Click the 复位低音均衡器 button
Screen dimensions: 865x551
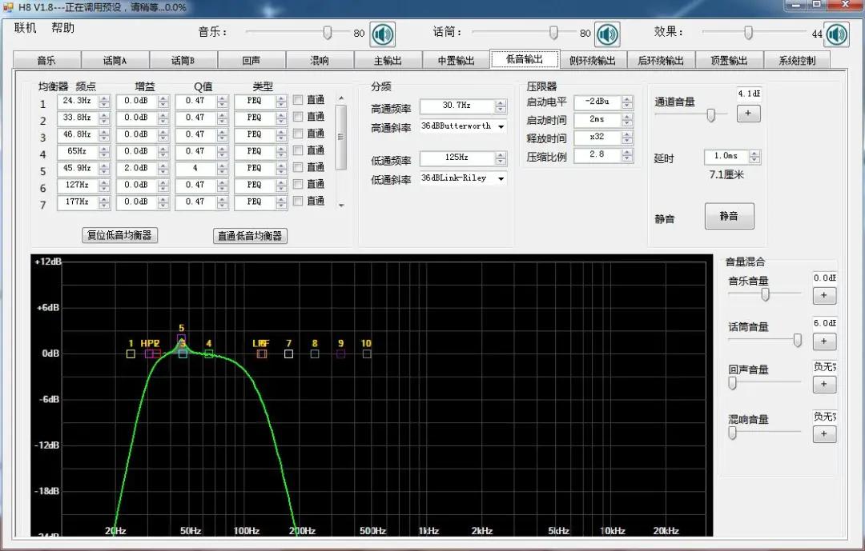click(119, 236)
